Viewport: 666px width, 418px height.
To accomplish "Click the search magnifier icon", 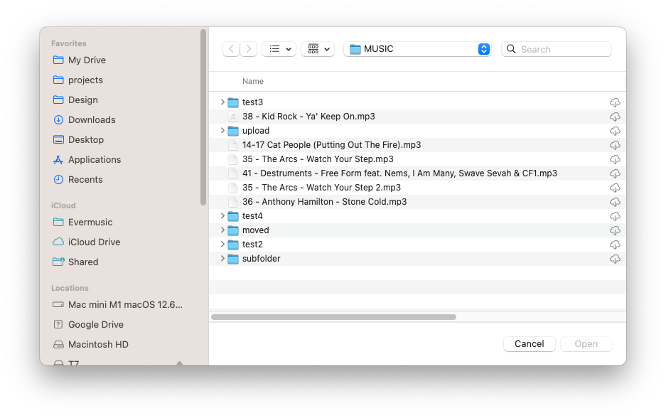I will pyautogui.click(x=511, y=48).
